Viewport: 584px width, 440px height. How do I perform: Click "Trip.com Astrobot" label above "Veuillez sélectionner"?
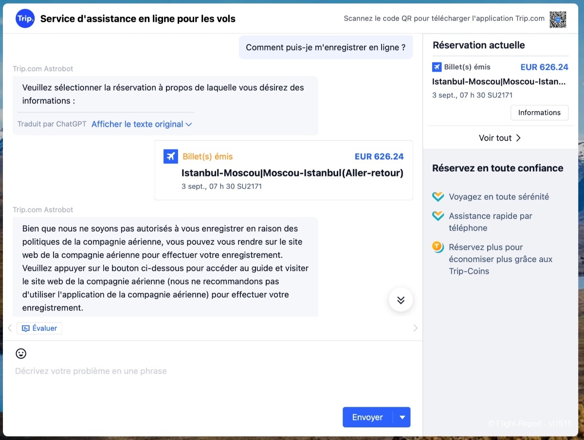pyautogui.click(x=43, y=69)
